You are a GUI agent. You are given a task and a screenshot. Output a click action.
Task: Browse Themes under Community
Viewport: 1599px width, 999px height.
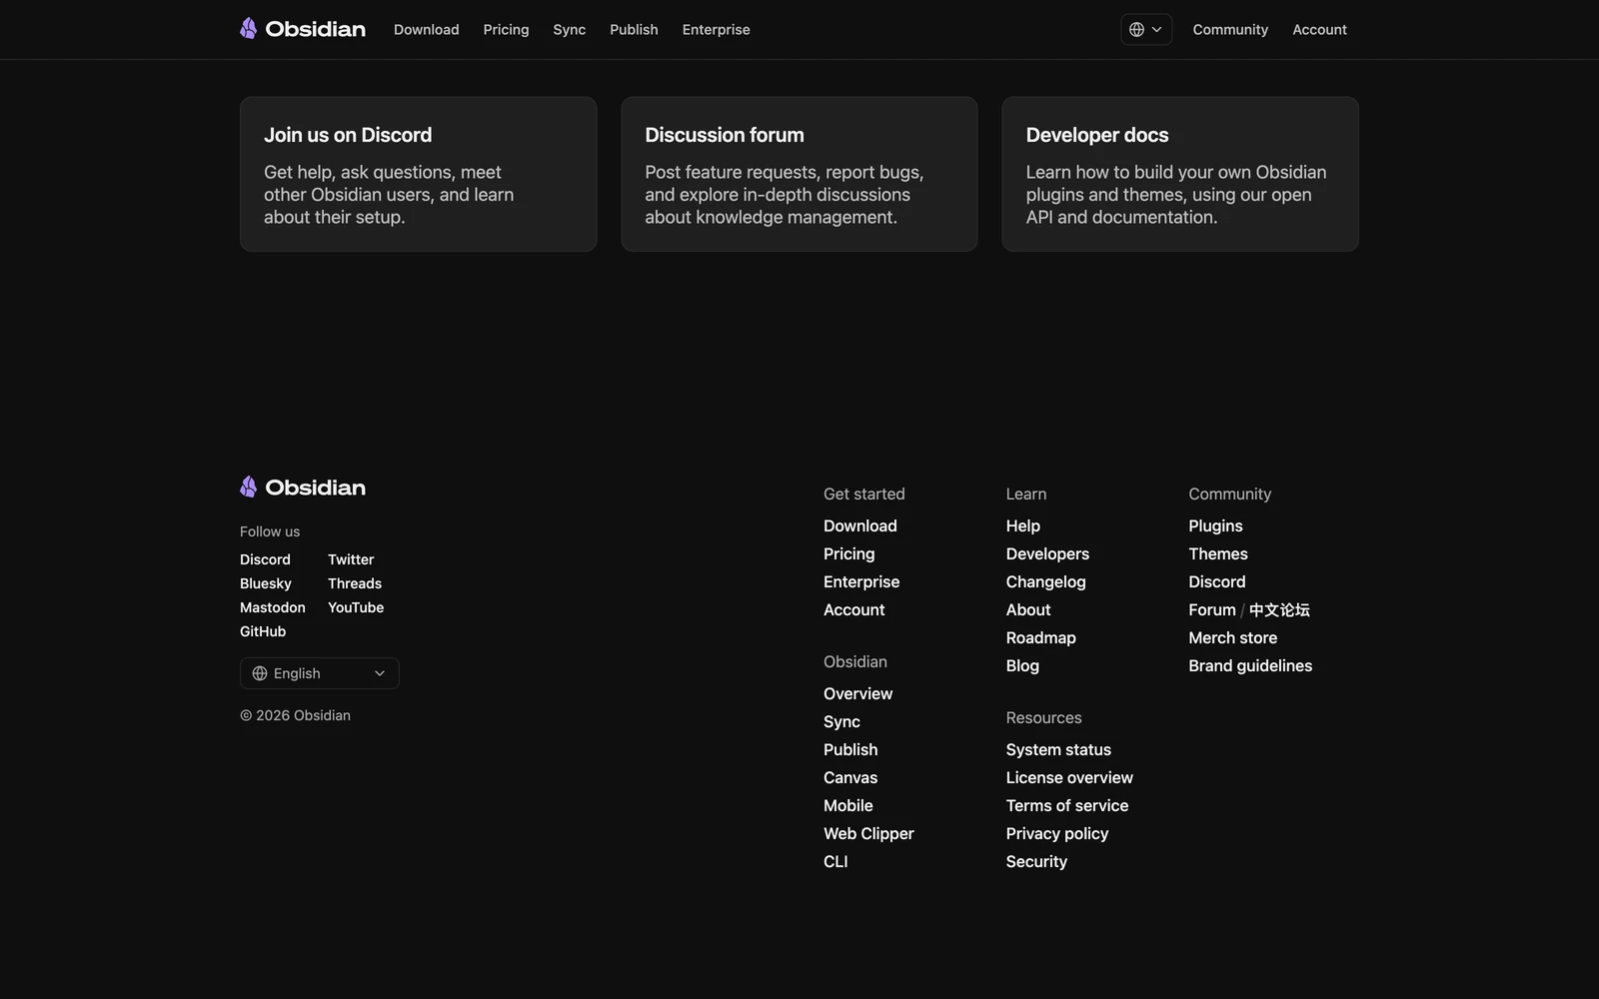click(1218, 553)
